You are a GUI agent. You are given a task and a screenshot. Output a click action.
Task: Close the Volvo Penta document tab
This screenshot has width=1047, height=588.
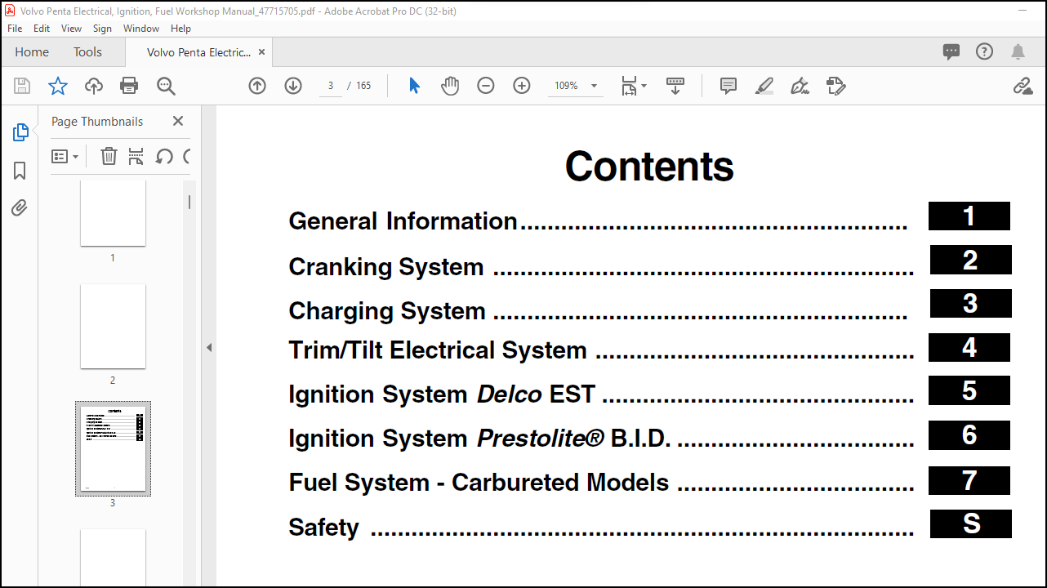(x=261, y=52)
